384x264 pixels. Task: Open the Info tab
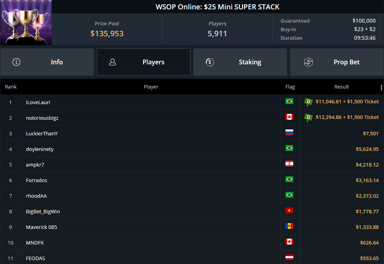click(x=47, y=62)
